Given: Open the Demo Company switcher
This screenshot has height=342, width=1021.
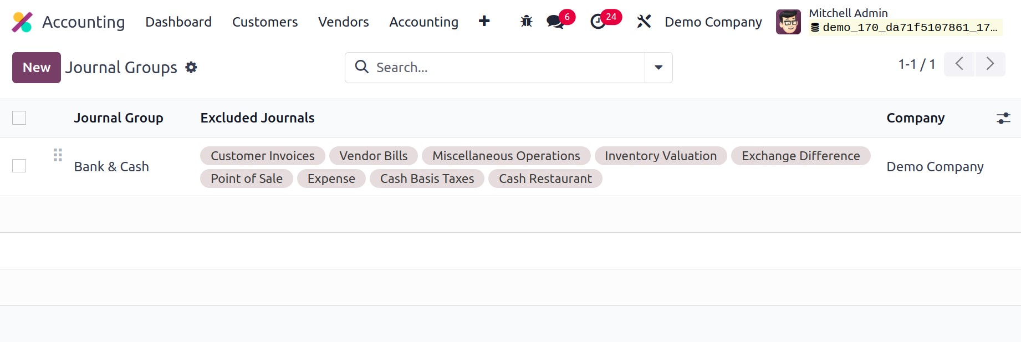Looking at the screenshot, I should pos(713,22).
